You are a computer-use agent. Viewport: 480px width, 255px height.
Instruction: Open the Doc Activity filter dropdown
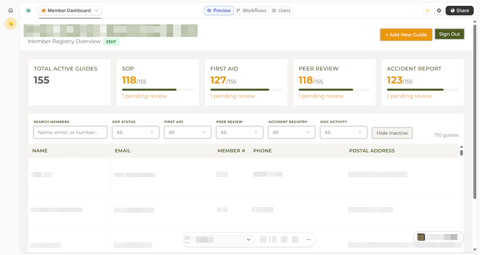[343, 132]
